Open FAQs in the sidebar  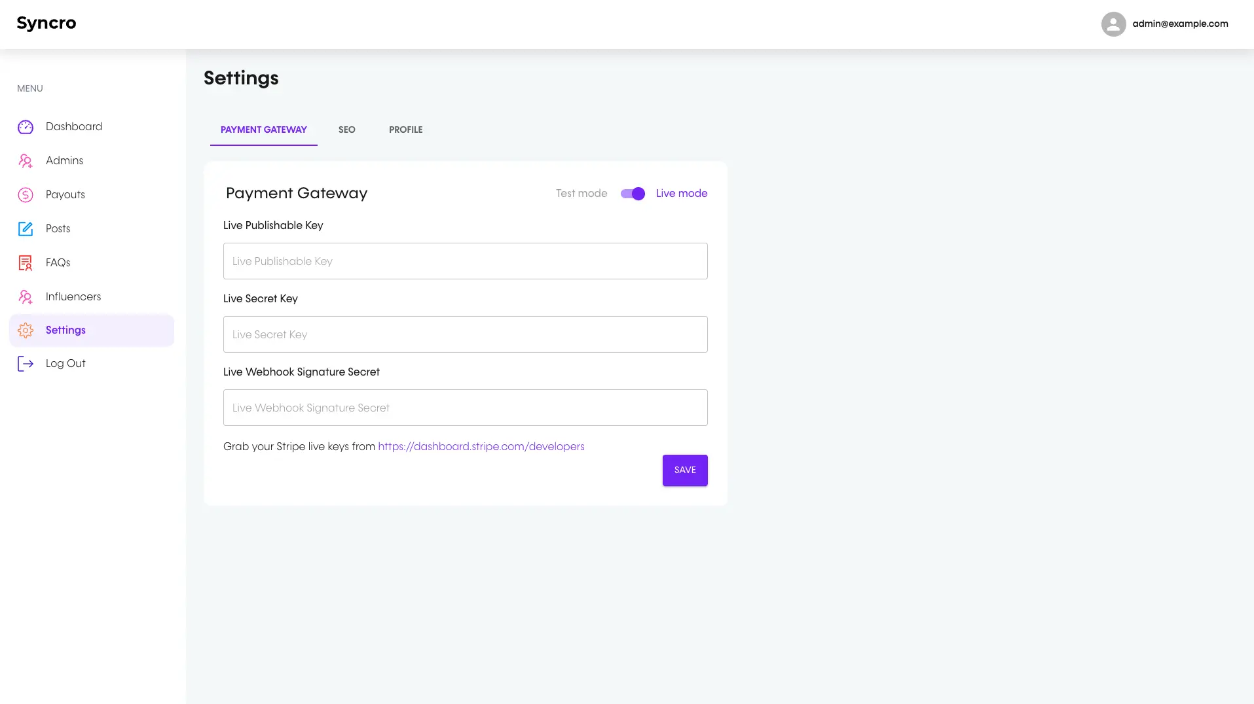pos(92,263)
